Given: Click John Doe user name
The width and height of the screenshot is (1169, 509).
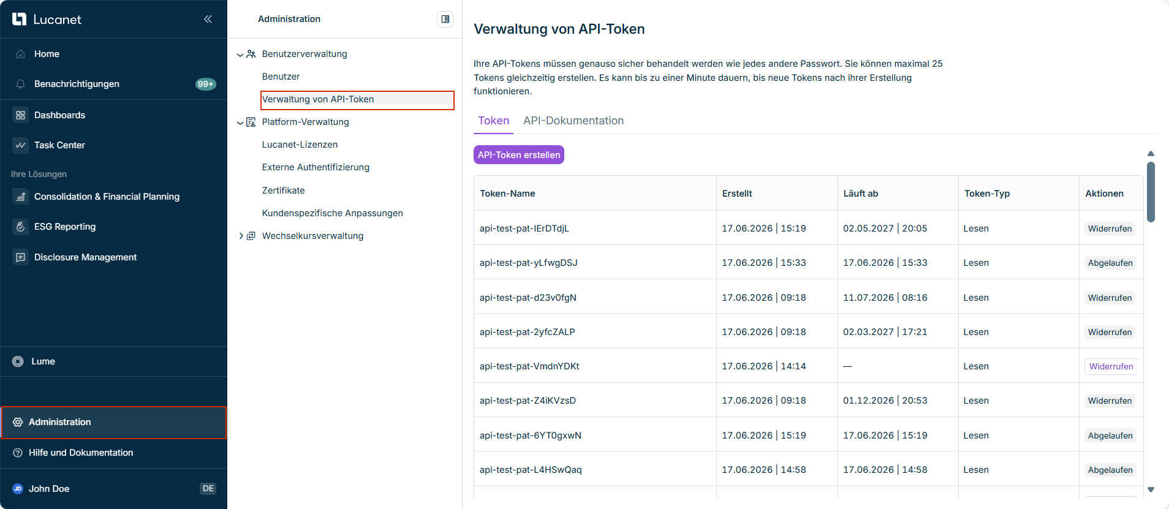Looking at the screenshot, I should tap(49, 489).
